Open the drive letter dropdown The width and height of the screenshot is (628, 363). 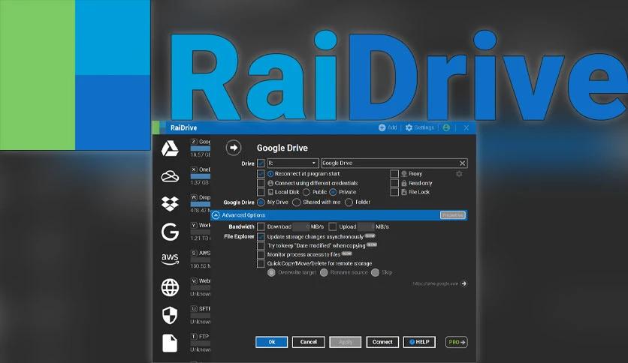[x=293, y=163]
